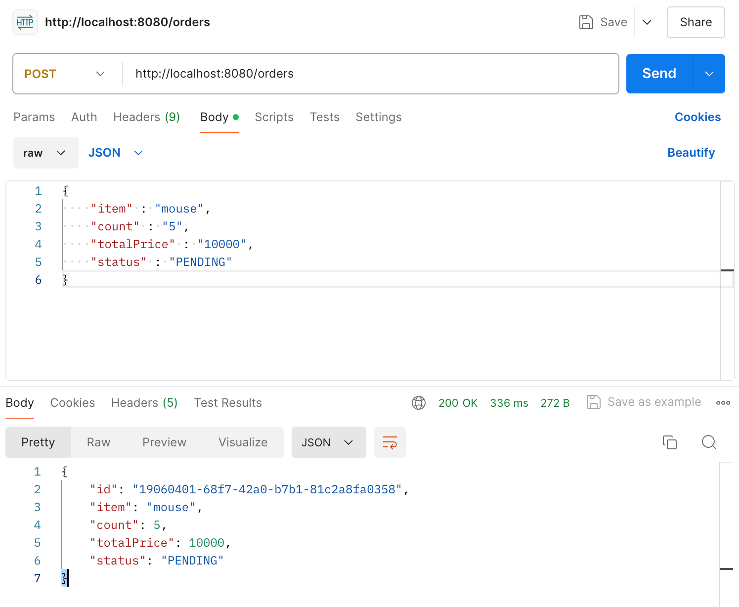
Task: Click the Save floppy disk icon
Action: [586, 22]
